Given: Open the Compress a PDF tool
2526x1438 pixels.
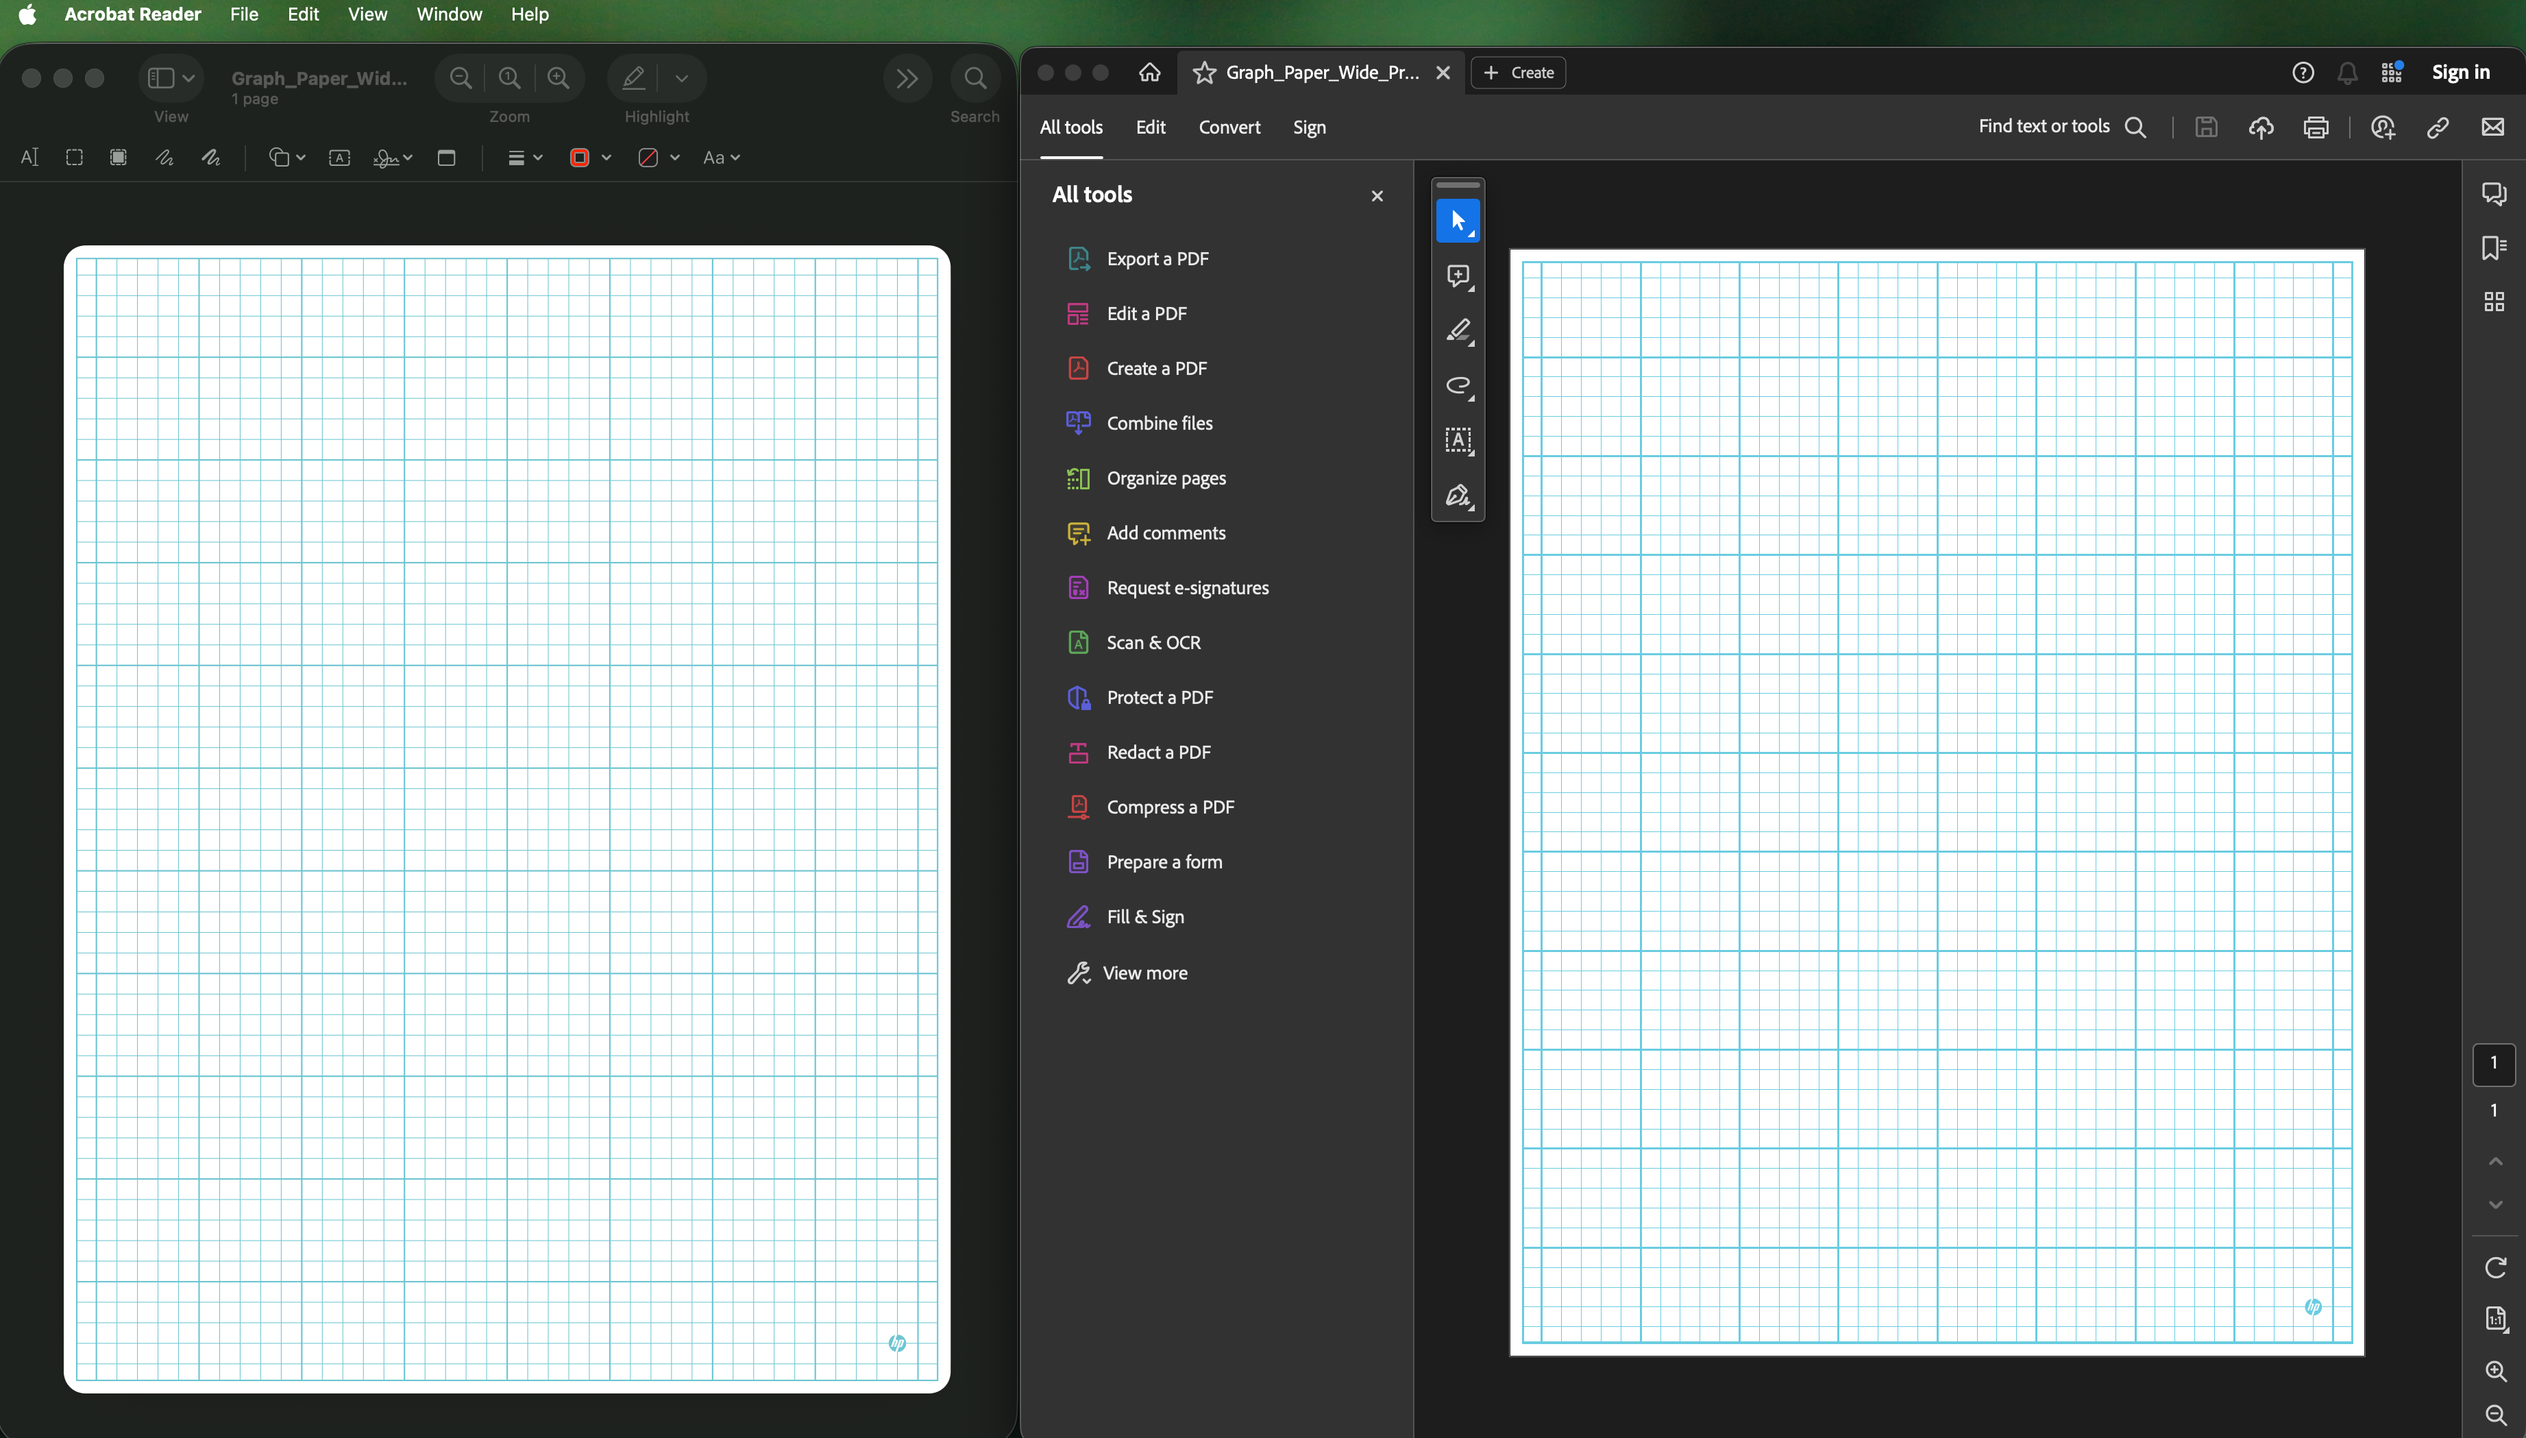Looking at the screenshot, I should (x=1169, y=807).
